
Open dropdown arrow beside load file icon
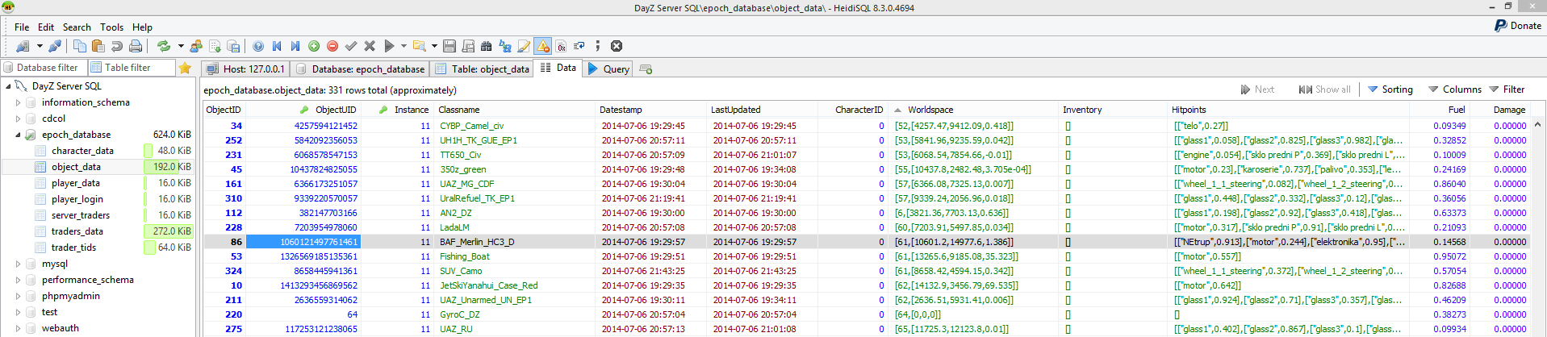click(434, 46)
